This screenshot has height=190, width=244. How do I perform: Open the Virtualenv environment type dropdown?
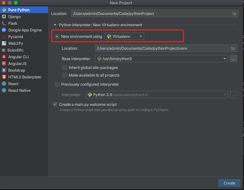coord(124,37)
